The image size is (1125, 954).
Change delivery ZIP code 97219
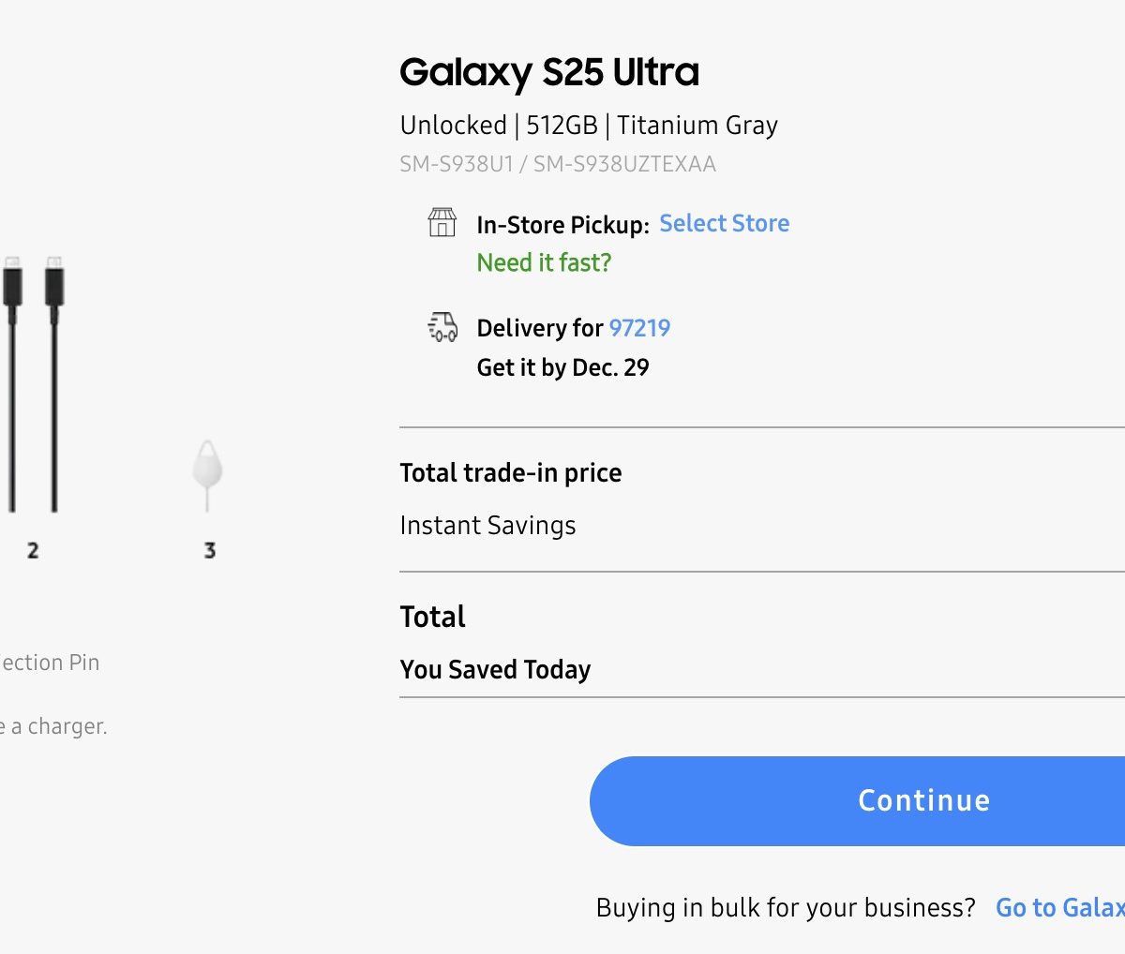(x=639, y=328)
